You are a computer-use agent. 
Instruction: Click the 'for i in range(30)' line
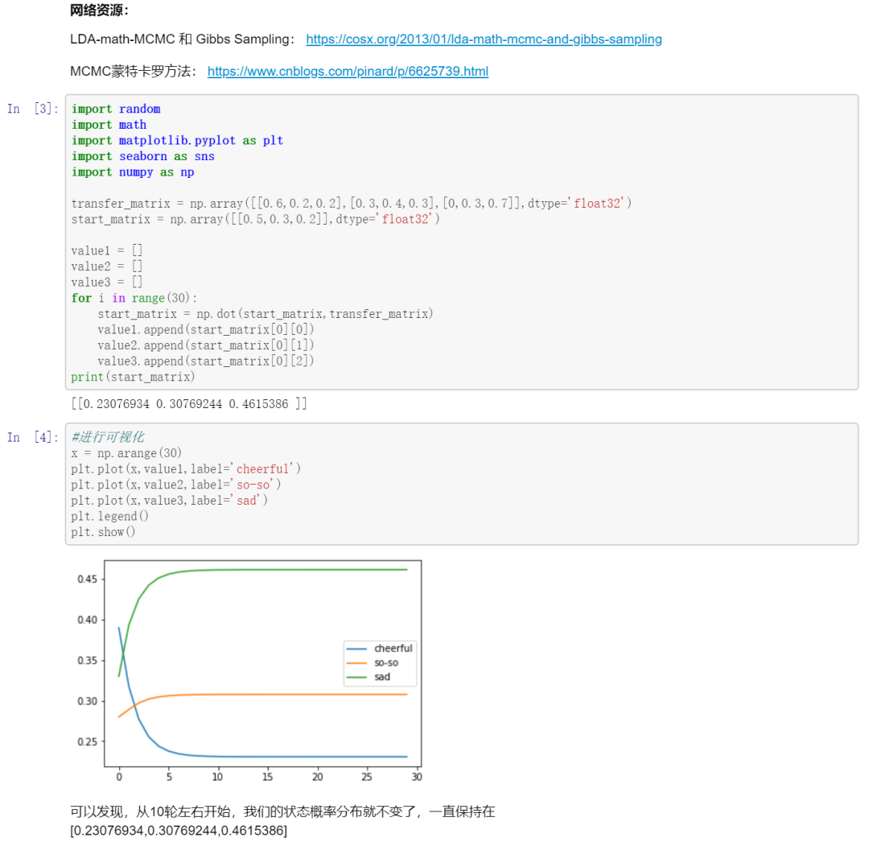click(134, 298)
